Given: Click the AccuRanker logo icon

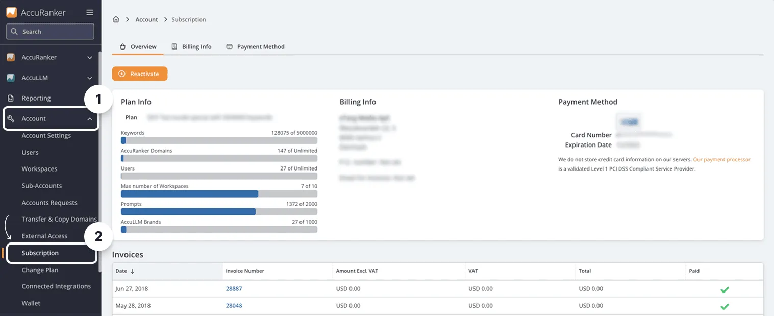Looking at the screenshot, I should [11, 12].
